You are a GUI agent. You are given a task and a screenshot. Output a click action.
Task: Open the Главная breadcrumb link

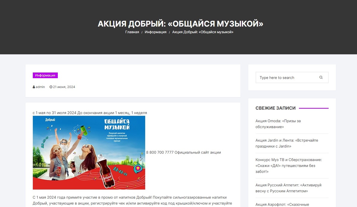[x=132, y=32]
